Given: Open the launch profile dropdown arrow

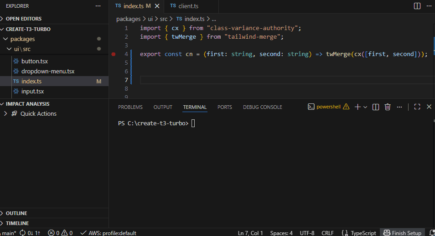Looking at the screenshot, I should [x=365, y=107].
